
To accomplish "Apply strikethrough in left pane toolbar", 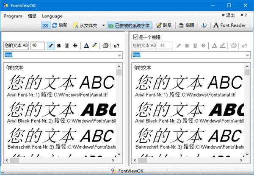I will [x=75, y=46].
